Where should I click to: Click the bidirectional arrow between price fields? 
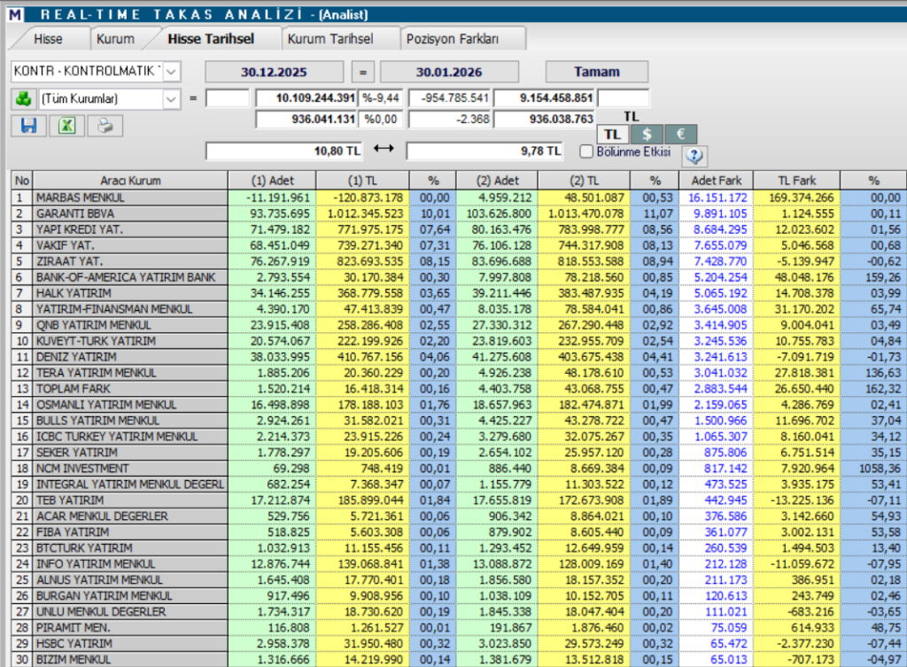pyautogui.click(x=383, y=151)
